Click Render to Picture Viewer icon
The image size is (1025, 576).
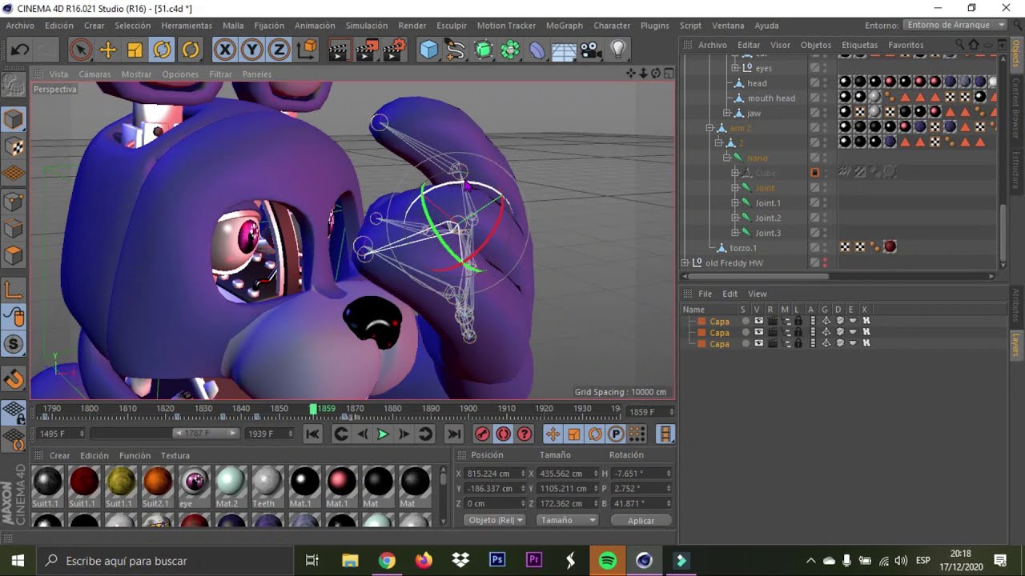click(x=367, y=50)
